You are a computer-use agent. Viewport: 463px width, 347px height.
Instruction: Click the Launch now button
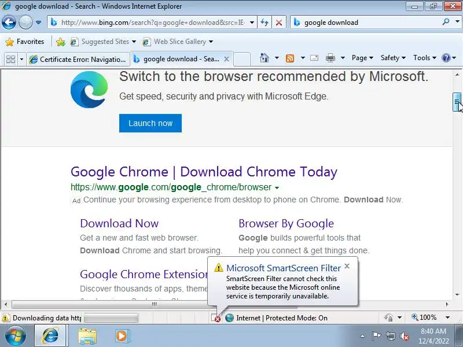[150, 123]
